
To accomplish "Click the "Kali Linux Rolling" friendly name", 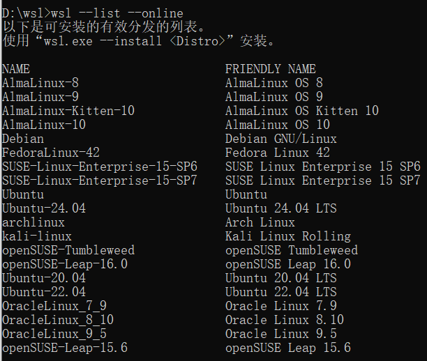I will point(288,236).
